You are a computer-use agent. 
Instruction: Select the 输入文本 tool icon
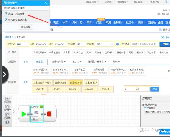(7, 107)
